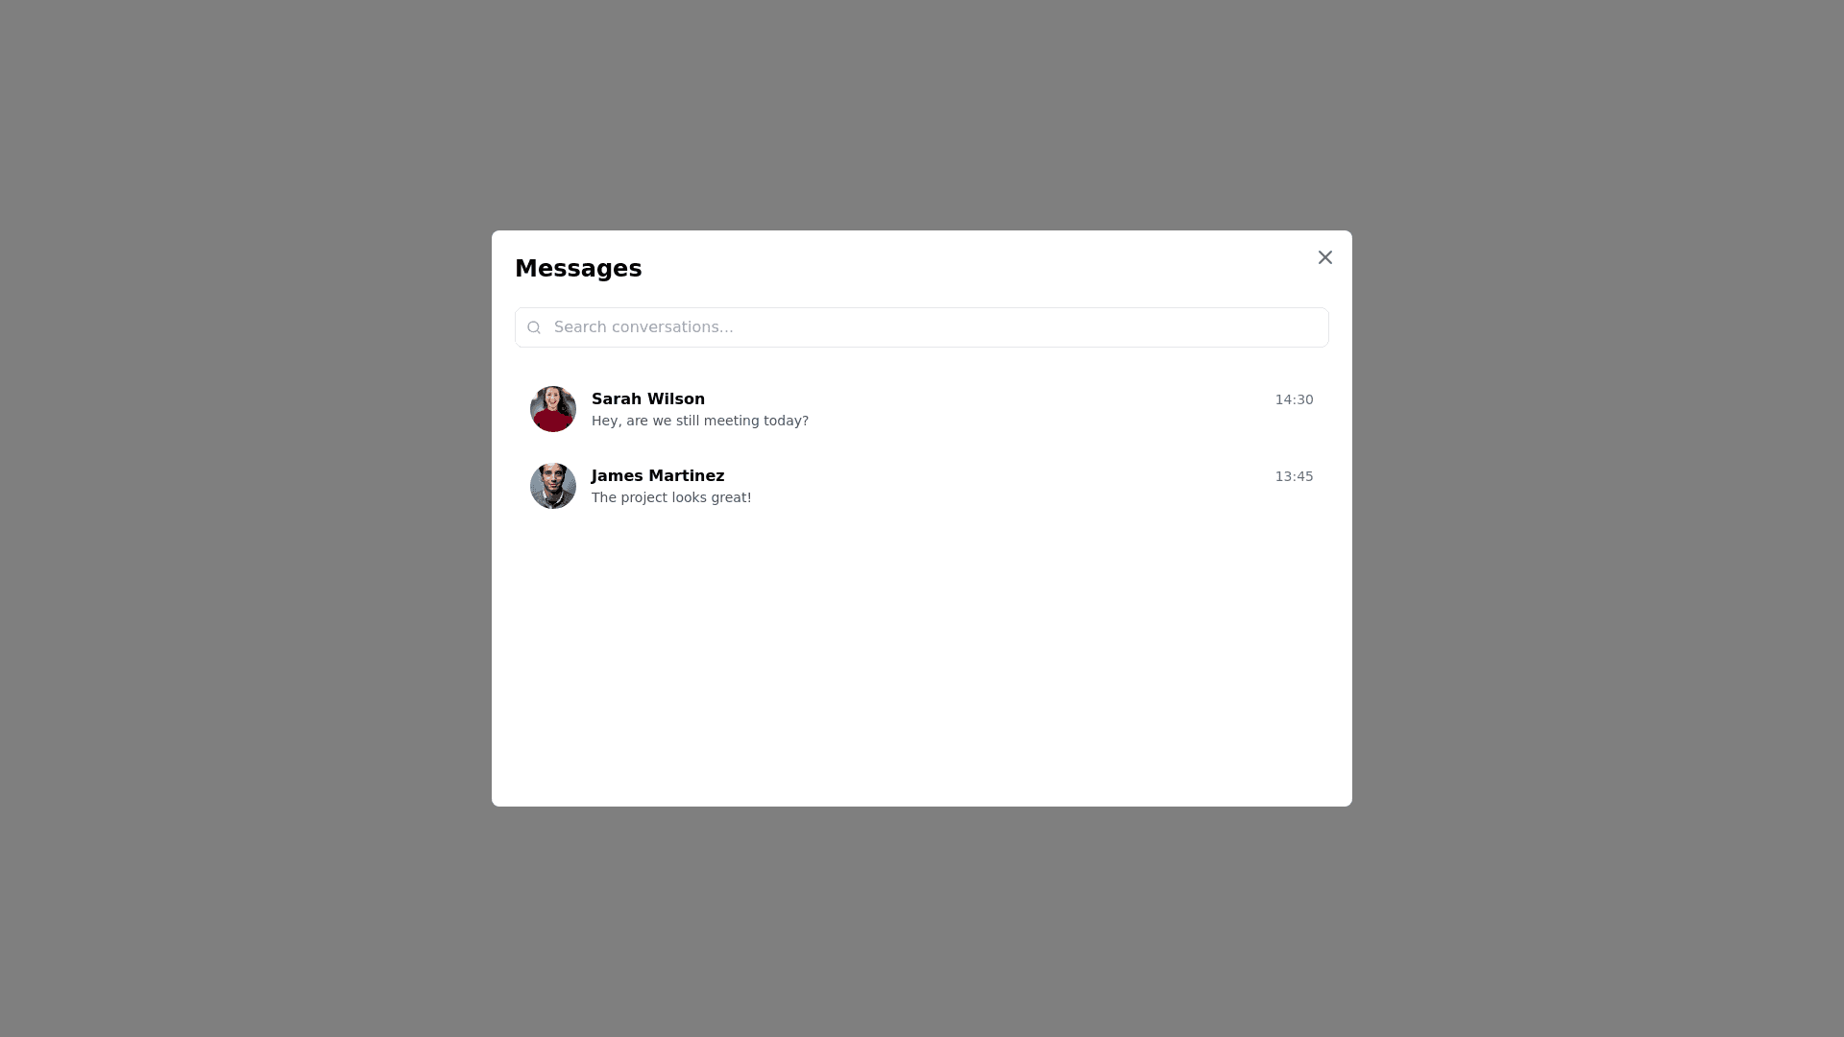
Task: Select the James Martinez contact name
Action: 658,475
